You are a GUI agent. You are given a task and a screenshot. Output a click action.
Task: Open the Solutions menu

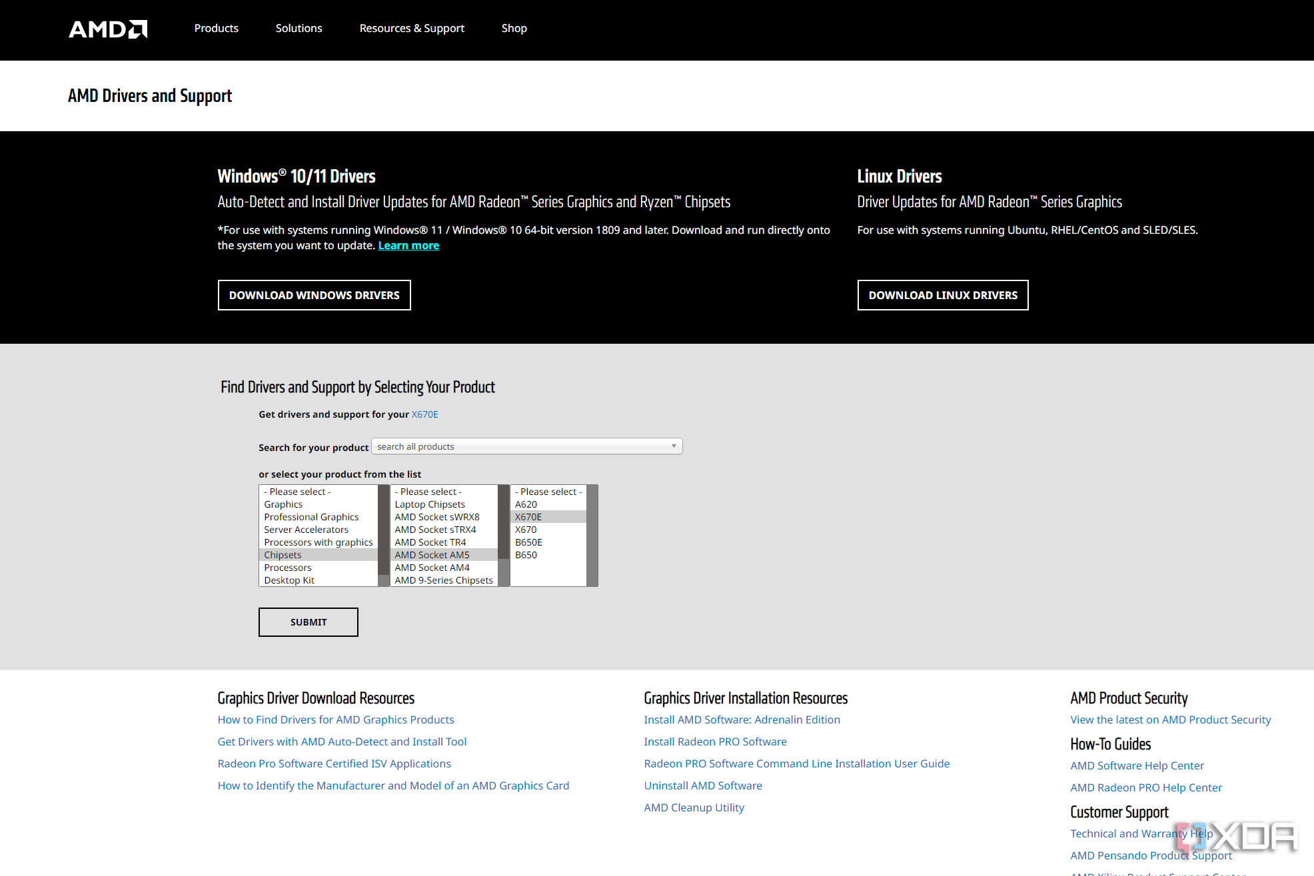point(299,28)
